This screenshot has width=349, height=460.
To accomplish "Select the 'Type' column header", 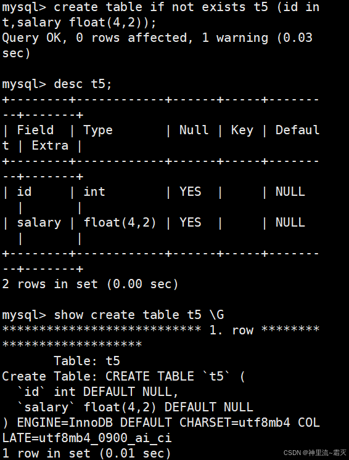I will (98, 131).
